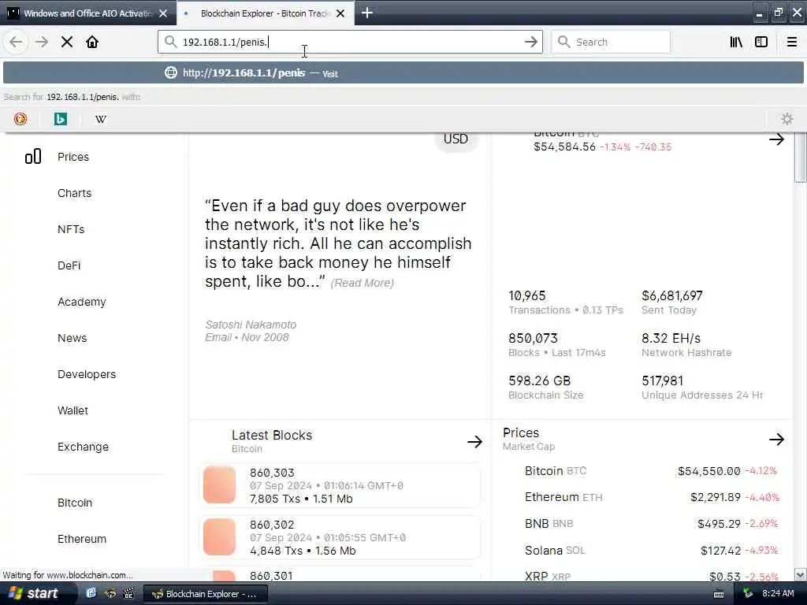Open Latest Blocks arrow
807x605 pixels.
click(x=474, y=441)
